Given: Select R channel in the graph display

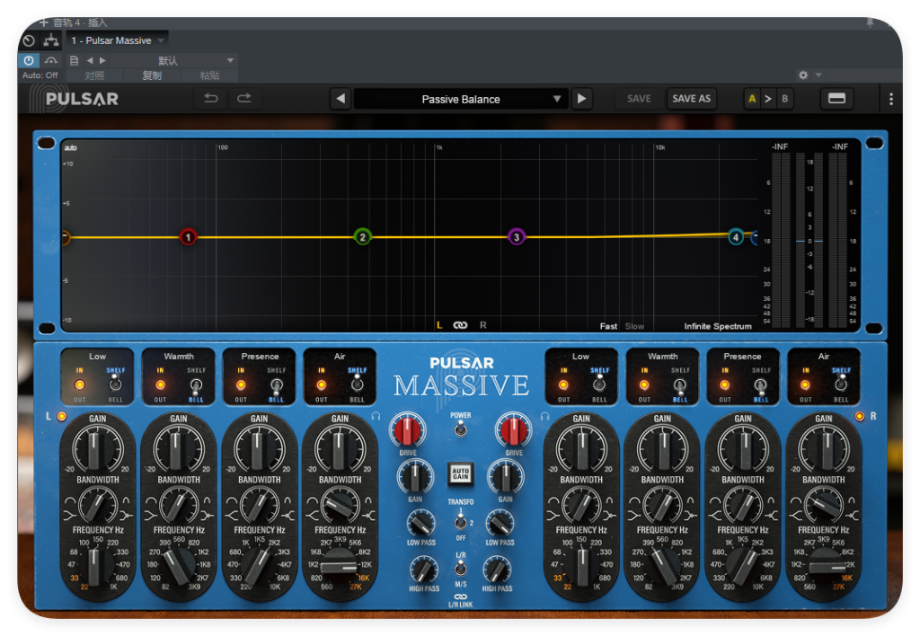Looking at the screenshot, I should click(482, 325).
